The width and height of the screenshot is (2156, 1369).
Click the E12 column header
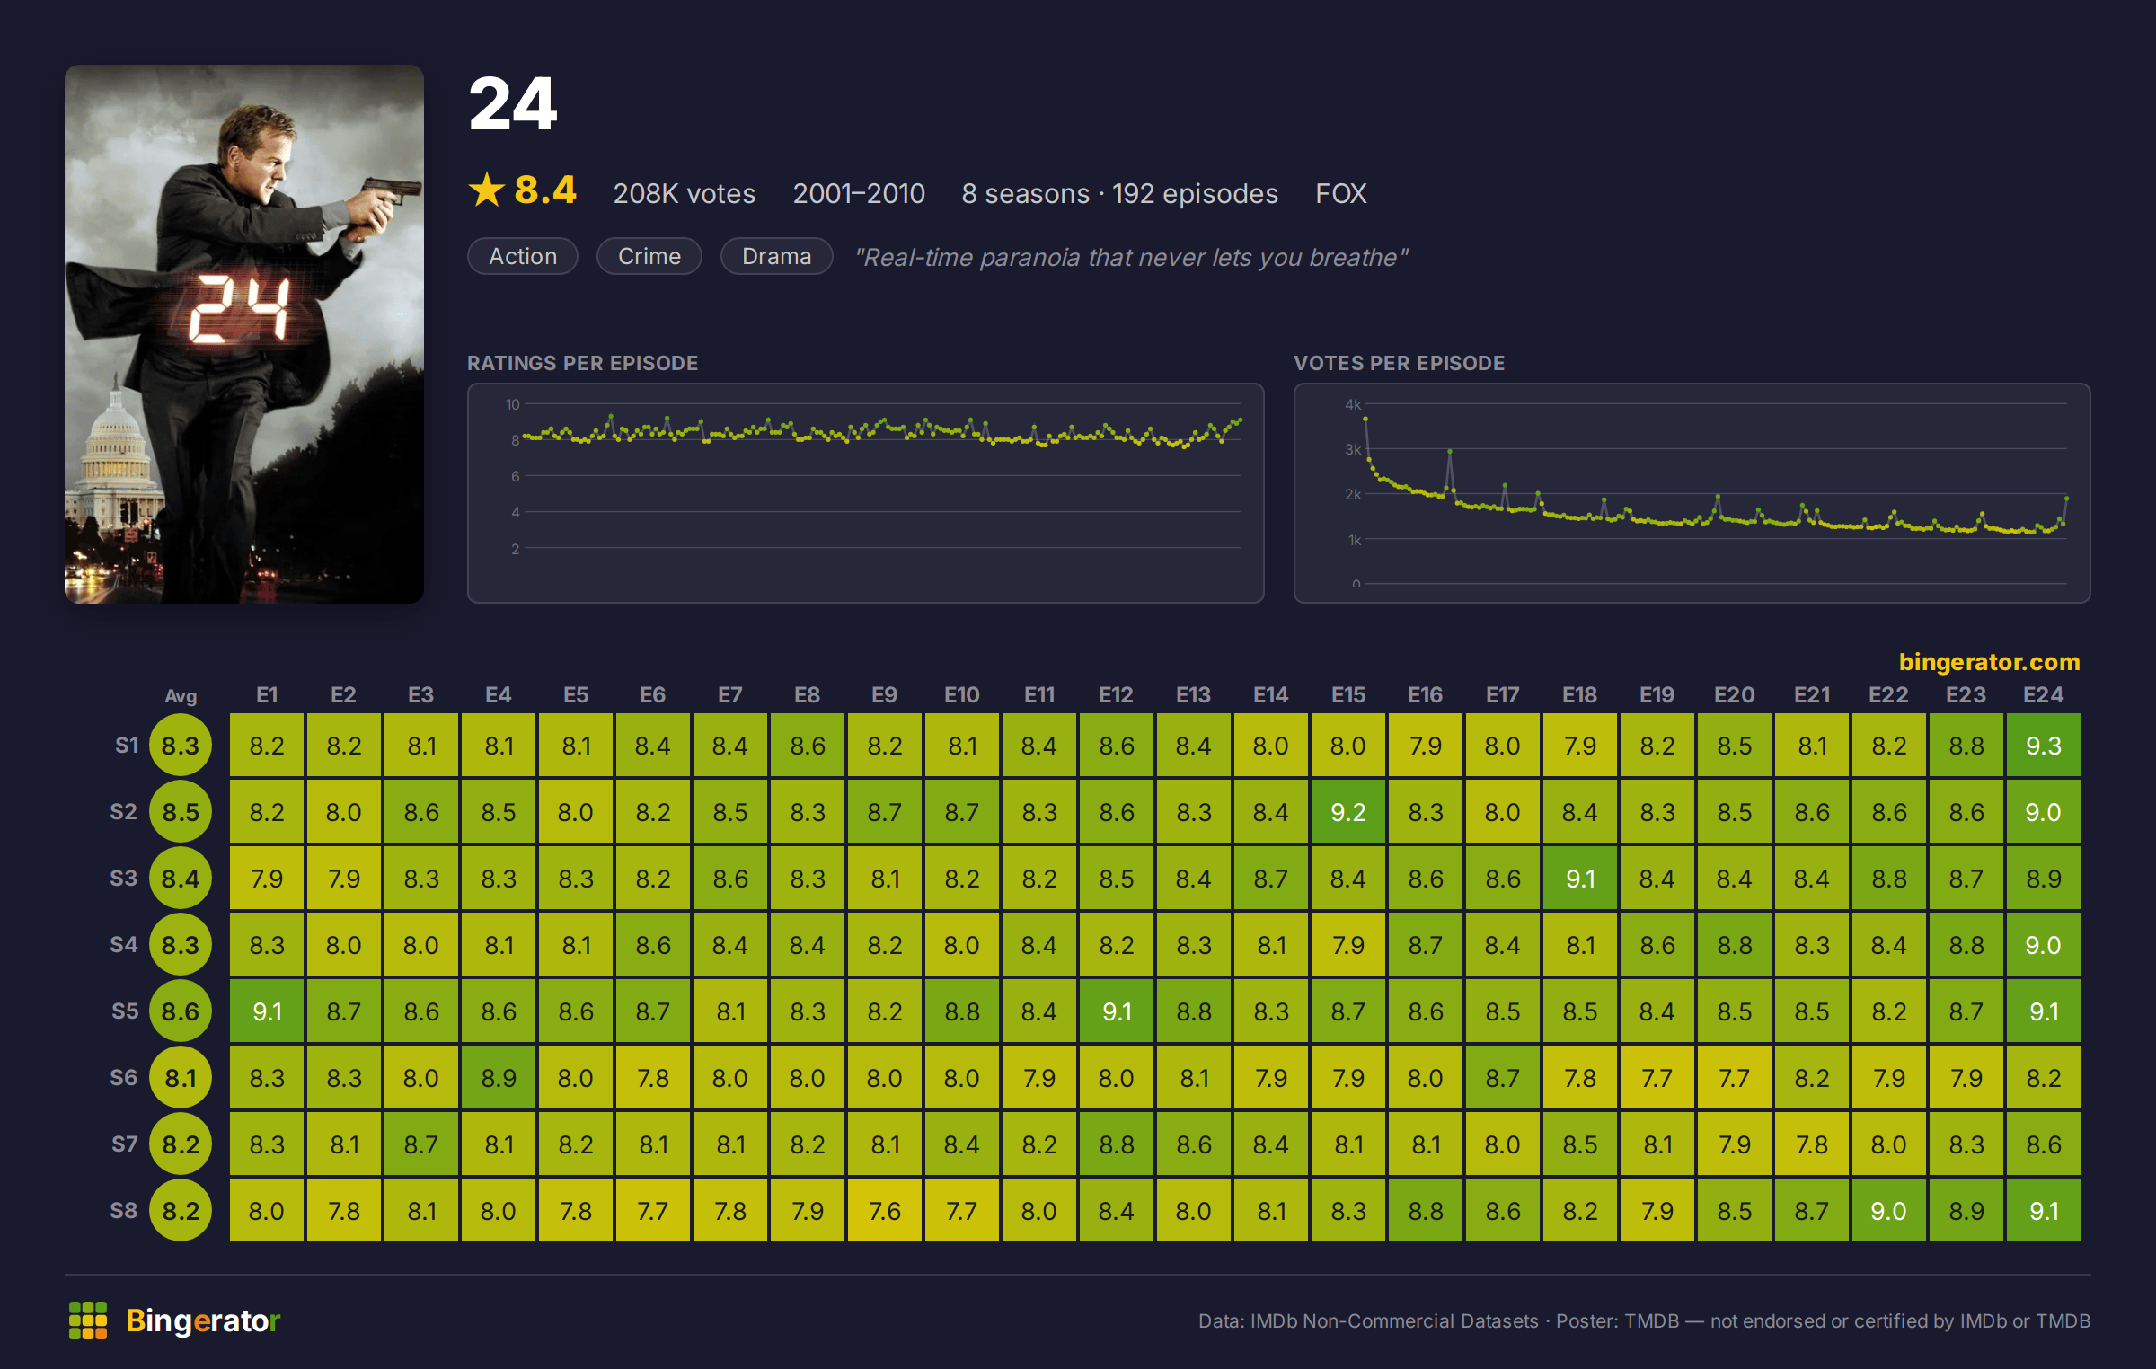tap(1117, 695)
